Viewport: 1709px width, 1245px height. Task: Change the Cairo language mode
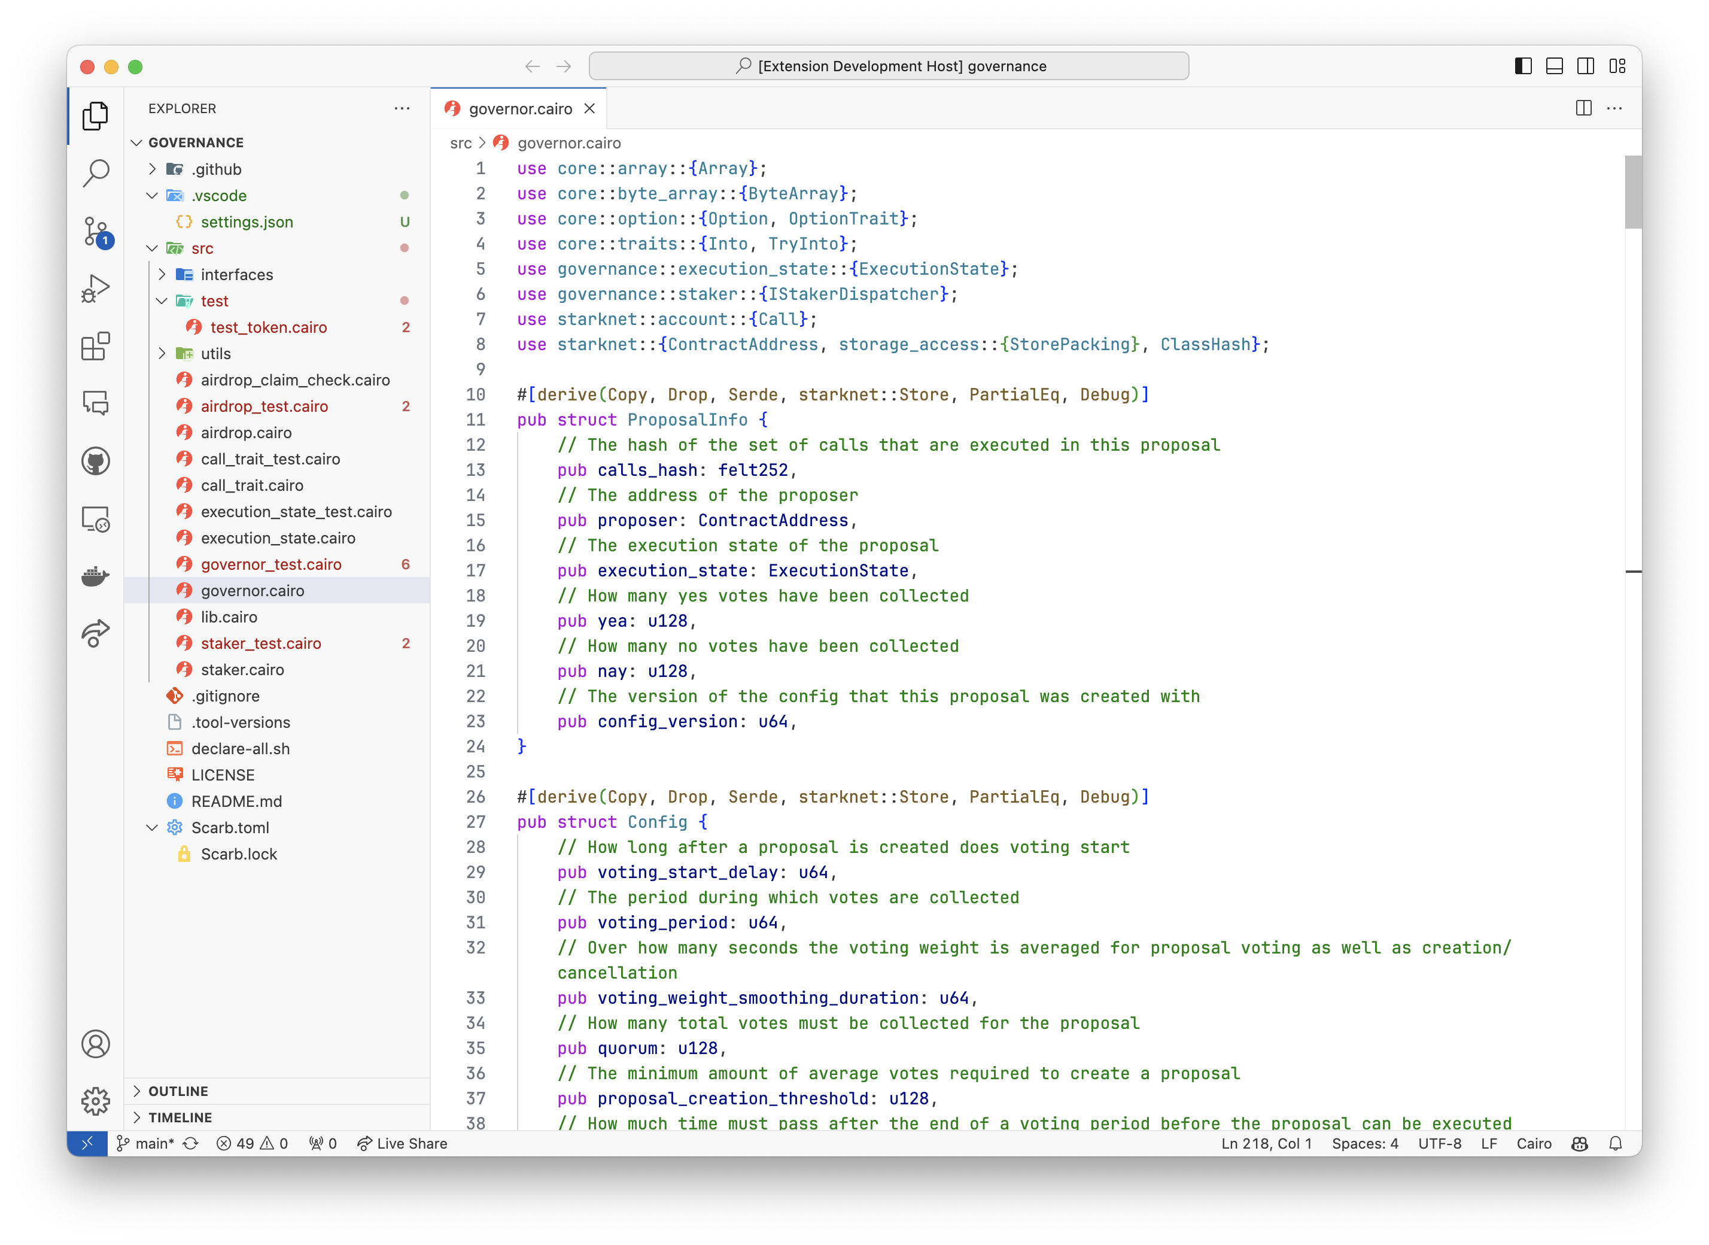tap(1534, 1143)
